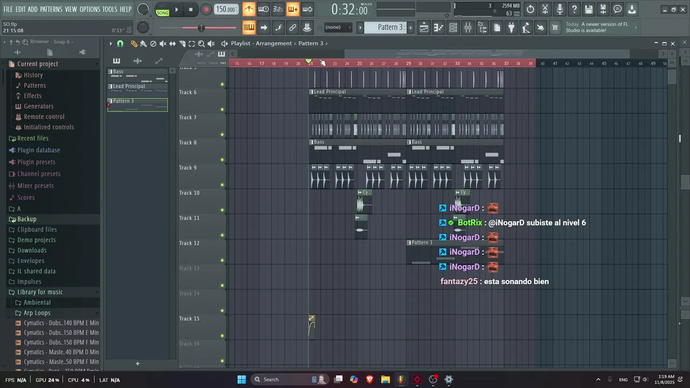Click the Undo history circular arrow icon
The height and width of the screenshot is (388, 690).
pyautogui.click(x=530, y=9)
